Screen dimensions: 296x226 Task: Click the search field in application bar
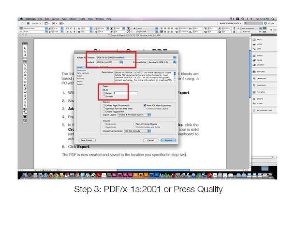253,23
